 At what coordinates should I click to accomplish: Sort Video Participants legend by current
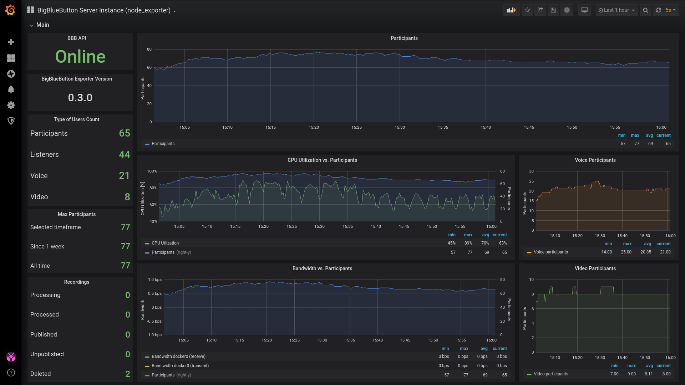pyautogui.click(x=664, y=366)
